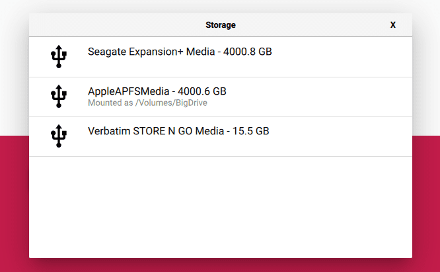Click the blank right side of the Verbatim row
This screenshot has height=272, width=440.
(341, 136)
